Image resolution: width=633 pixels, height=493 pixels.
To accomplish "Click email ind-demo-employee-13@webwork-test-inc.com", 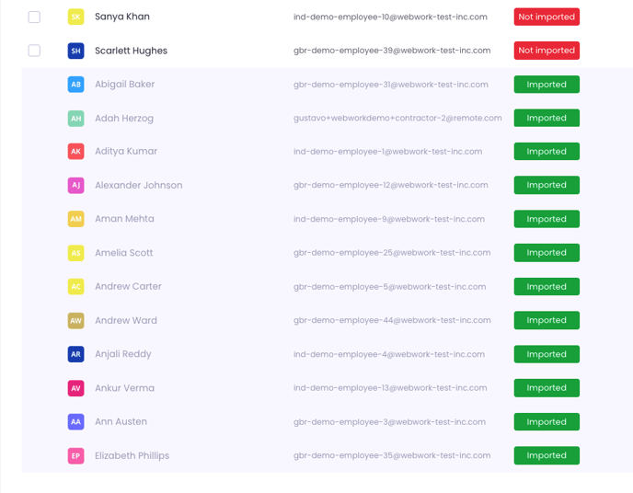I will click(x=390, y=388).
